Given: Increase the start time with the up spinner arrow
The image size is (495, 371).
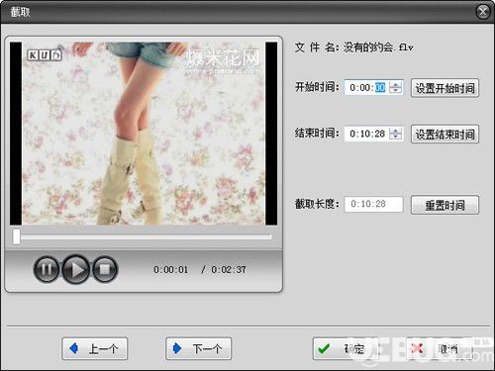Looking at the screenshot, I should (395, 84).
